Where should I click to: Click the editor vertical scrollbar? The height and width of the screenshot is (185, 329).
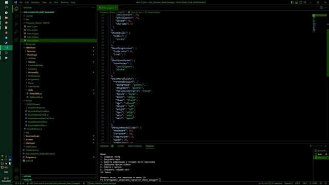point(328,52)
